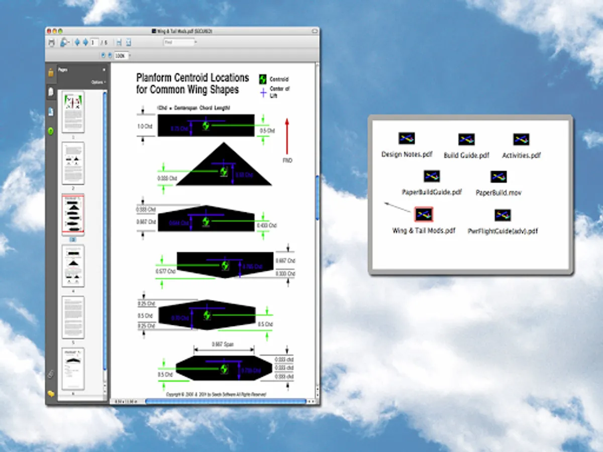The width and height of the screenshot is (603, 452).
Task: Click the document vertical scrollbar thumb
Action: point(317,197)
